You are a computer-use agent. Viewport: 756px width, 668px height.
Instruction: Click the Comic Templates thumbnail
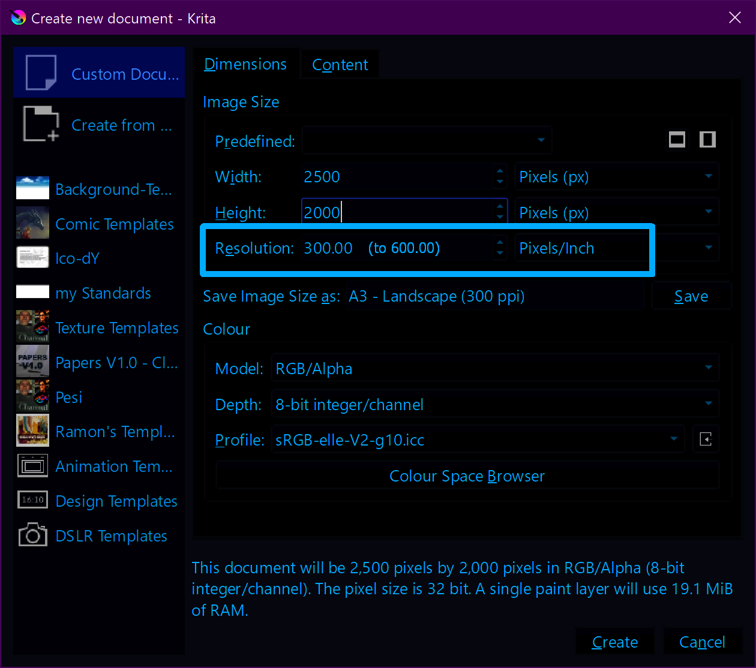click(33, 223)
